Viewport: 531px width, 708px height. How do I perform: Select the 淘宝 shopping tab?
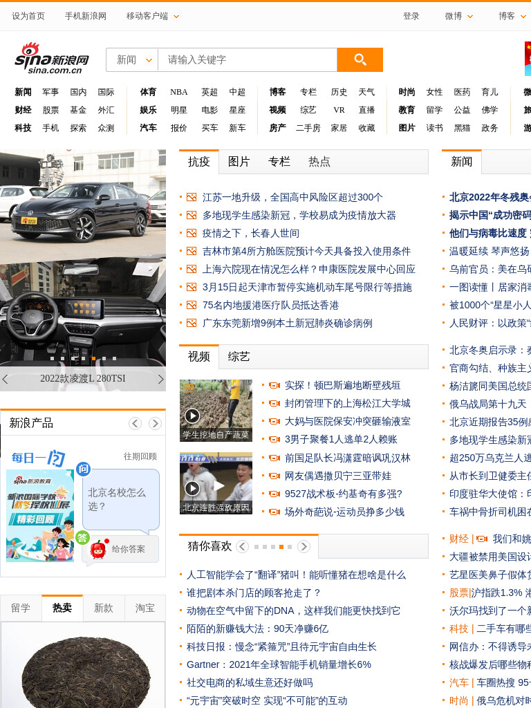[145, 608]
